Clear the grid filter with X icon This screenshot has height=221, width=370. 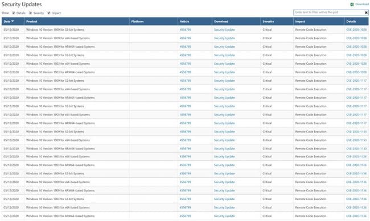(x=366, y=12)
